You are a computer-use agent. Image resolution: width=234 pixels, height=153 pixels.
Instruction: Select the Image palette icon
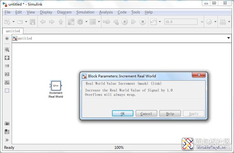pyautogui.click(x=7, y=82)
